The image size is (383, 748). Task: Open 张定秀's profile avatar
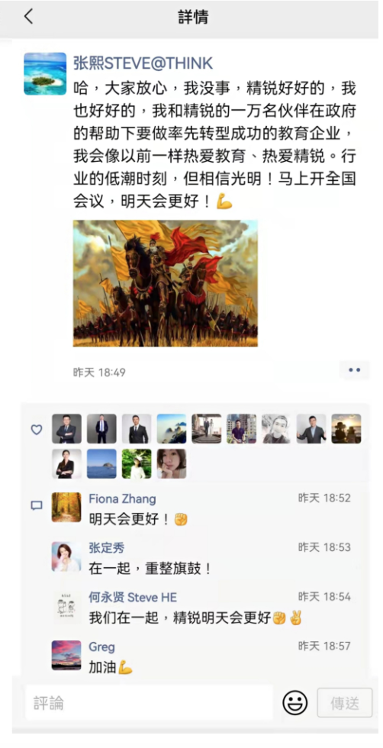point(66,556)
